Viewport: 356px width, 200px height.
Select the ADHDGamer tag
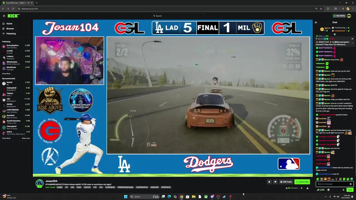tap(166, 187)
